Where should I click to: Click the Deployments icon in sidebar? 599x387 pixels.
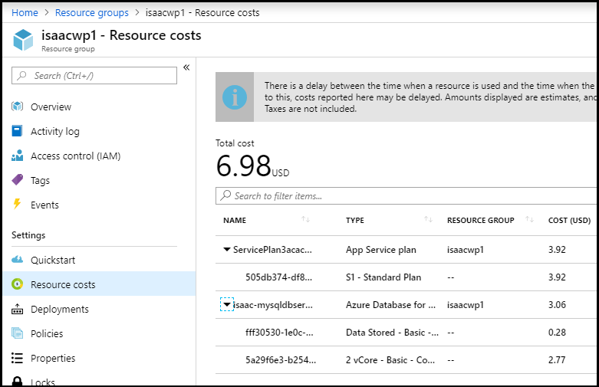point(18,309)
